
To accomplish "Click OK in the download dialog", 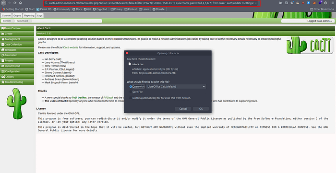I will tap(201, 109).
